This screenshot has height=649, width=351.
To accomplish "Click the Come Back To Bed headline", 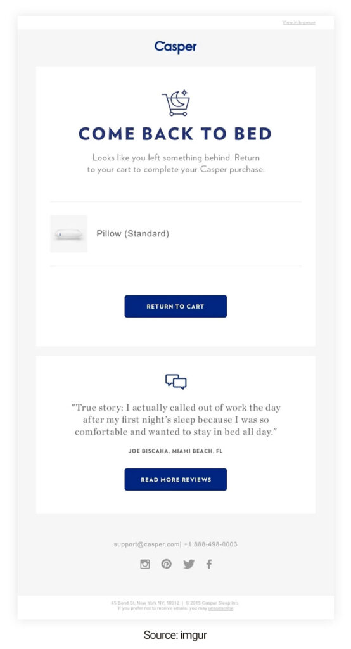I will pos(175,134).
